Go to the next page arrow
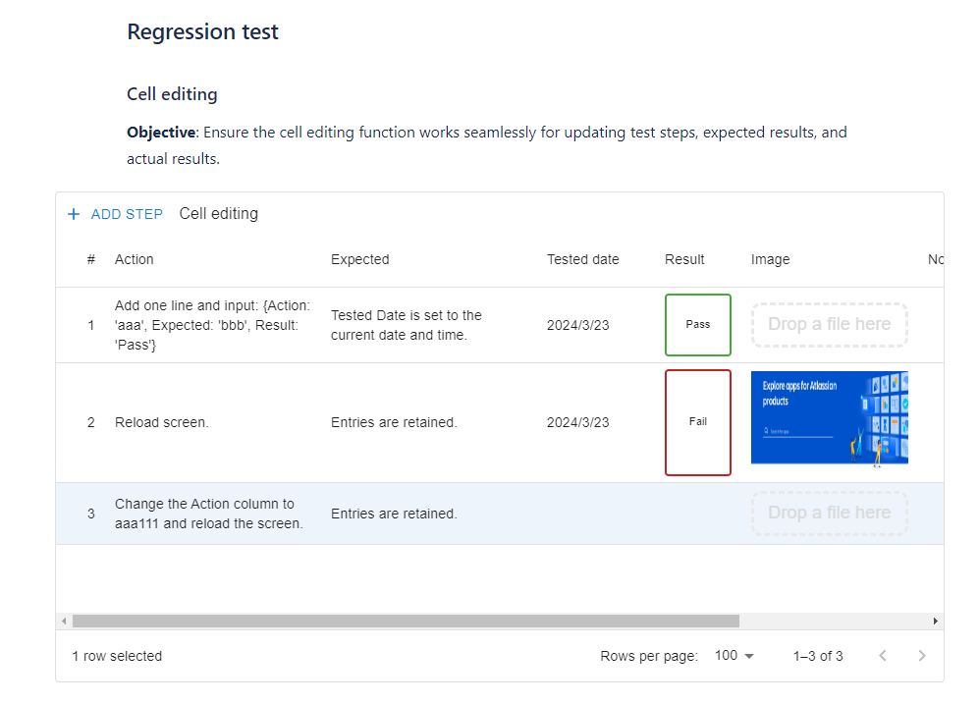The image size is (979, 704). click(921, 656)
